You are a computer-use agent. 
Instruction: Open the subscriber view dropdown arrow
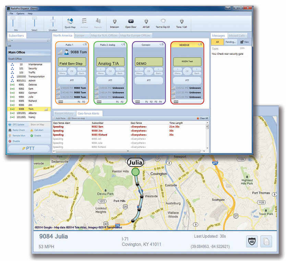click(x=12, y=40)
